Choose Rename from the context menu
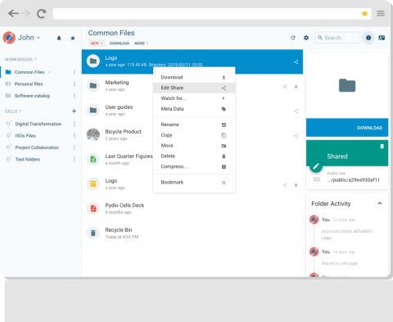 [x=194, y=125]
